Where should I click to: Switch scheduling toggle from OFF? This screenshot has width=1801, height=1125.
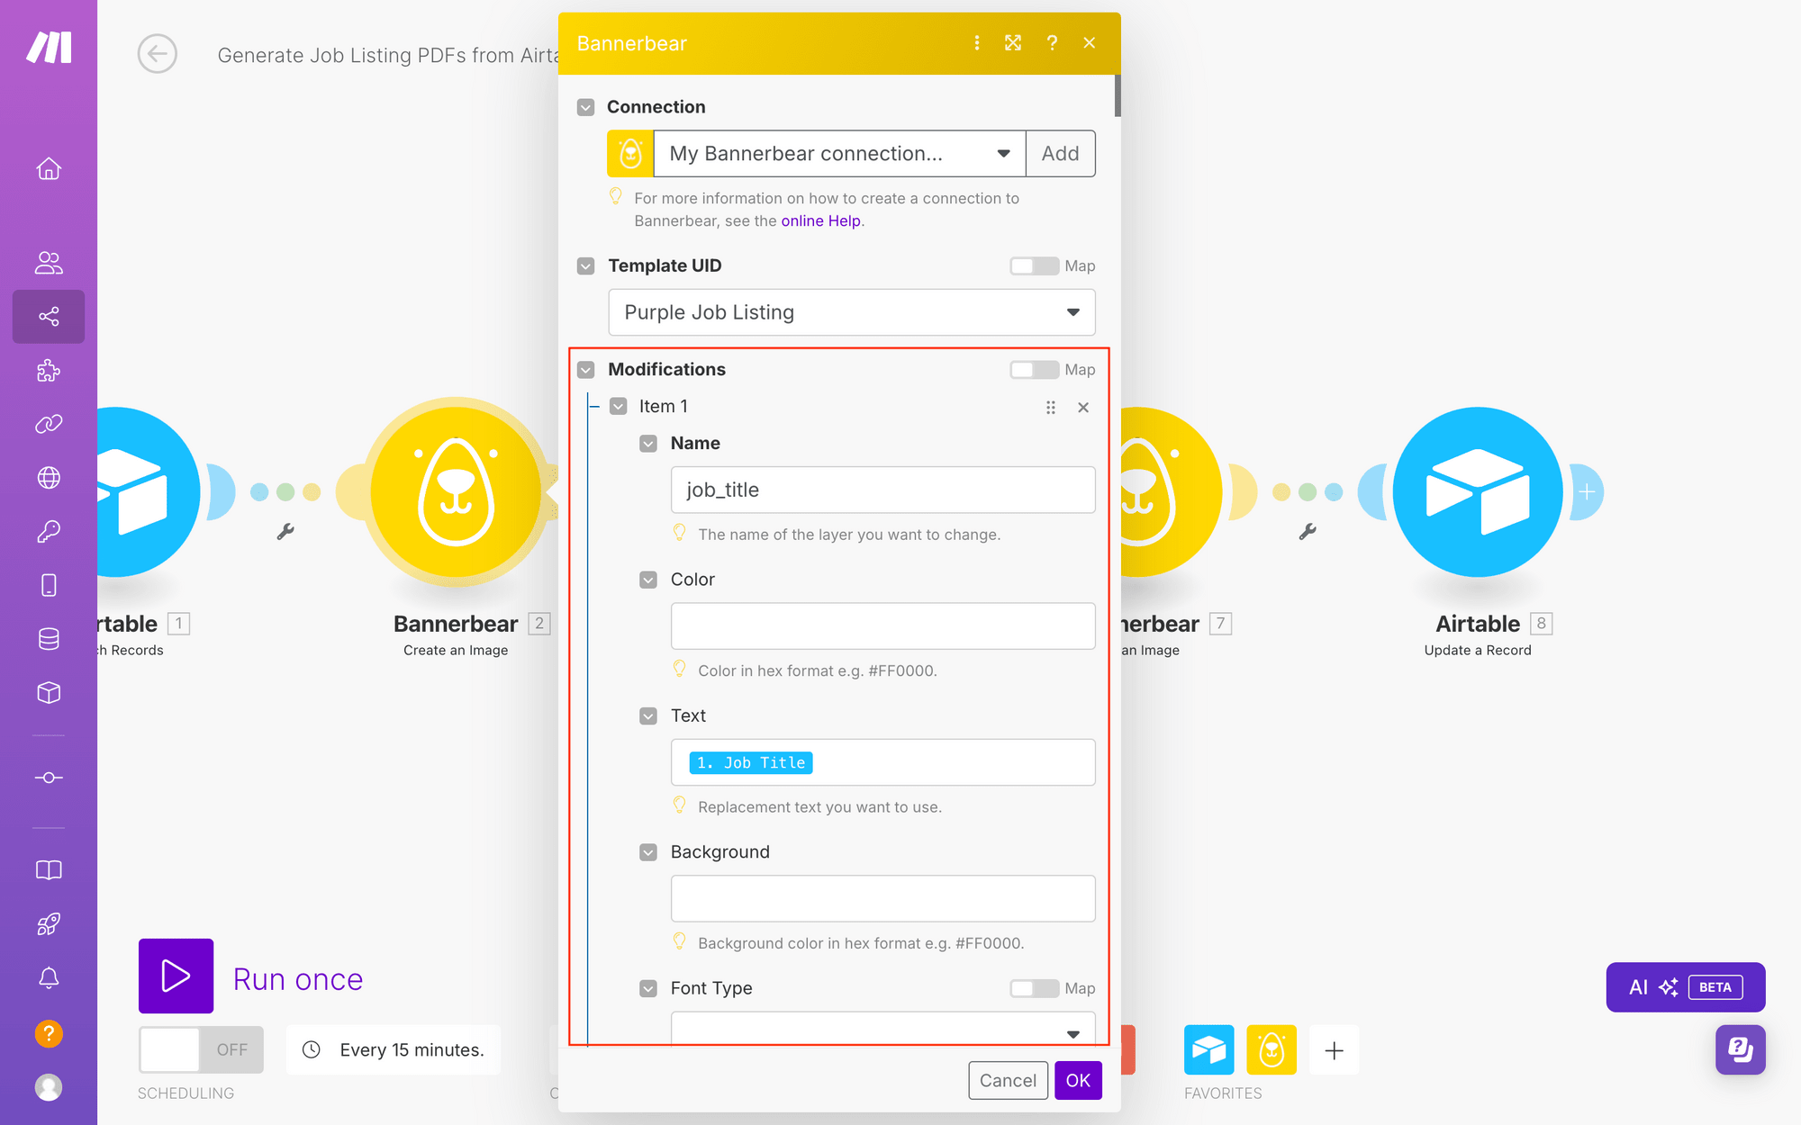pos(201,1049)
